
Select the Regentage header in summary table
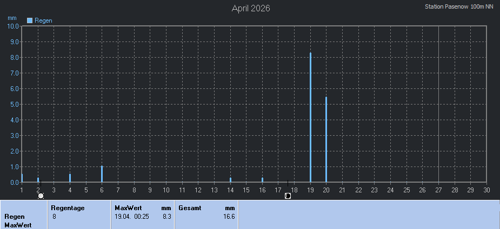[x=67, y=208]
